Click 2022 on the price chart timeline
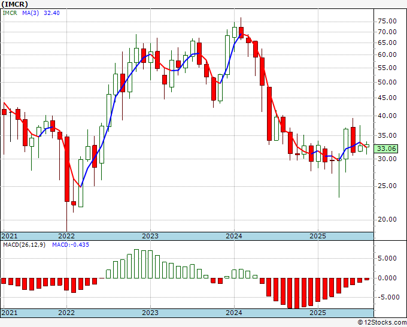The image size is (407, 327). click(x=66, y=236)
